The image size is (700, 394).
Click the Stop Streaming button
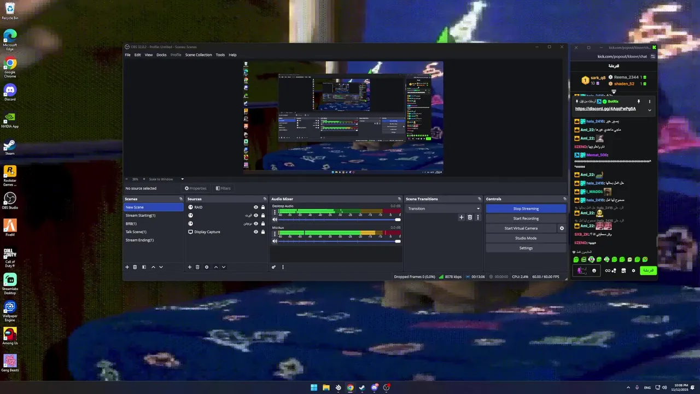(526, 208)
